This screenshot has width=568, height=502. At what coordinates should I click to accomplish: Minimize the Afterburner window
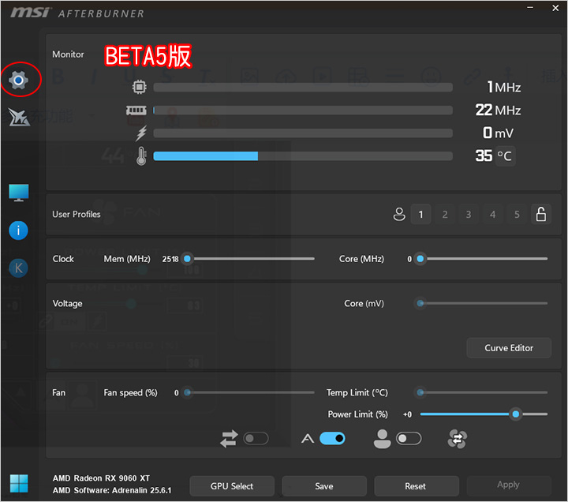(530, 8)
